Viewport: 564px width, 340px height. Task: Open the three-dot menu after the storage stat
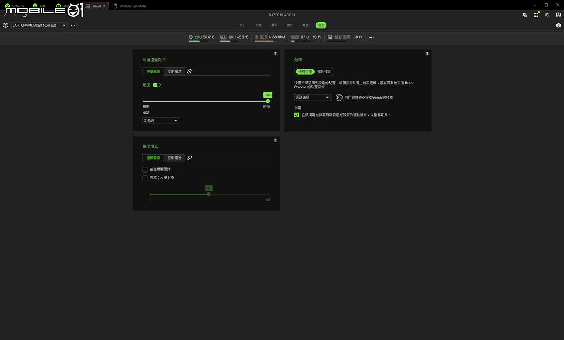(x=372, y=37)
